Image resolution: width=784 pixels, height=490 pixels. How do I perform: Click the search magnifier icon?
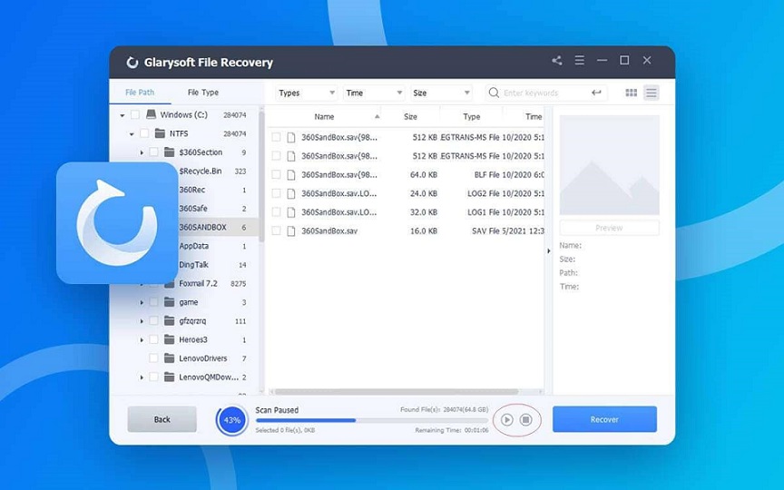coord(494,93)
